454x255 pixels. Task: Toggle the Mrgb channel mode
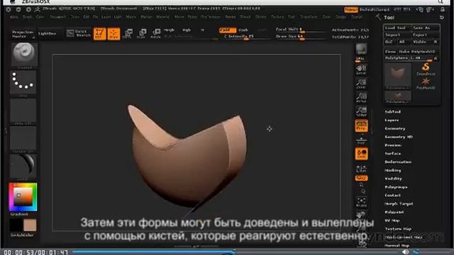[x=169, y=30]
